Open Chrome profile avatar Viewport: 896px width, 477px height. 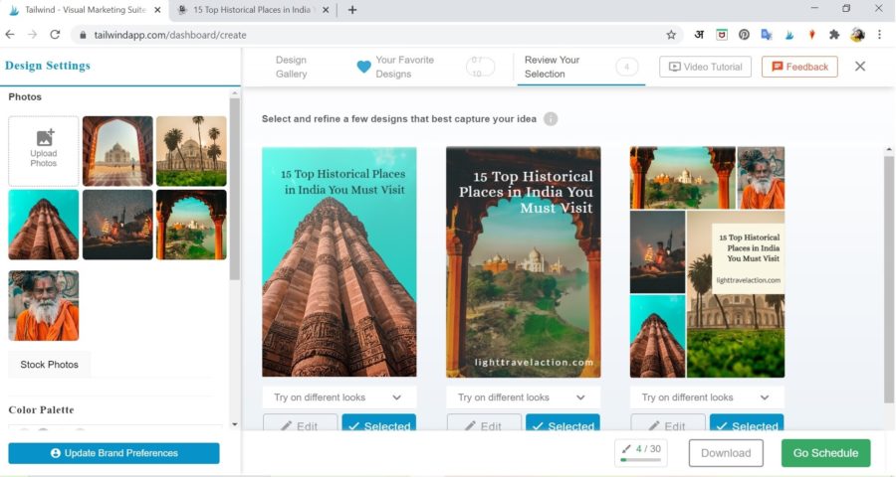point(857,35)
